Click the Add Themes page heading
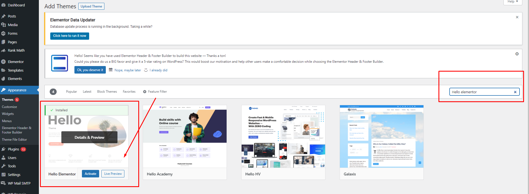 (x=60, y=6)
